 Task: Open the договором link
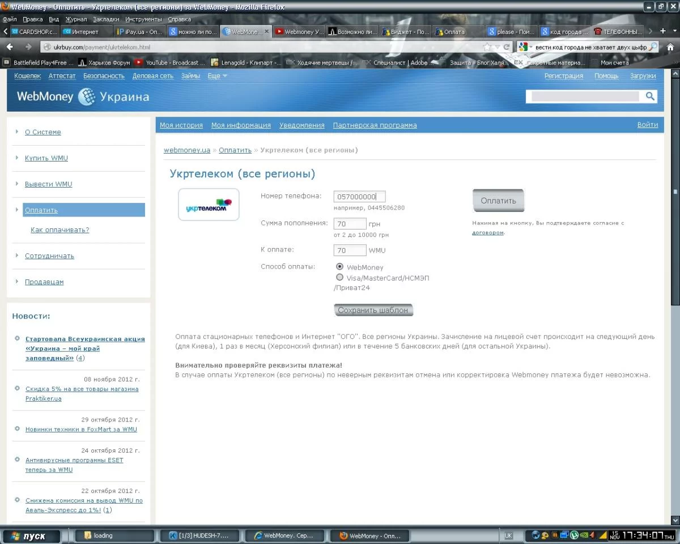pos(487,232)
